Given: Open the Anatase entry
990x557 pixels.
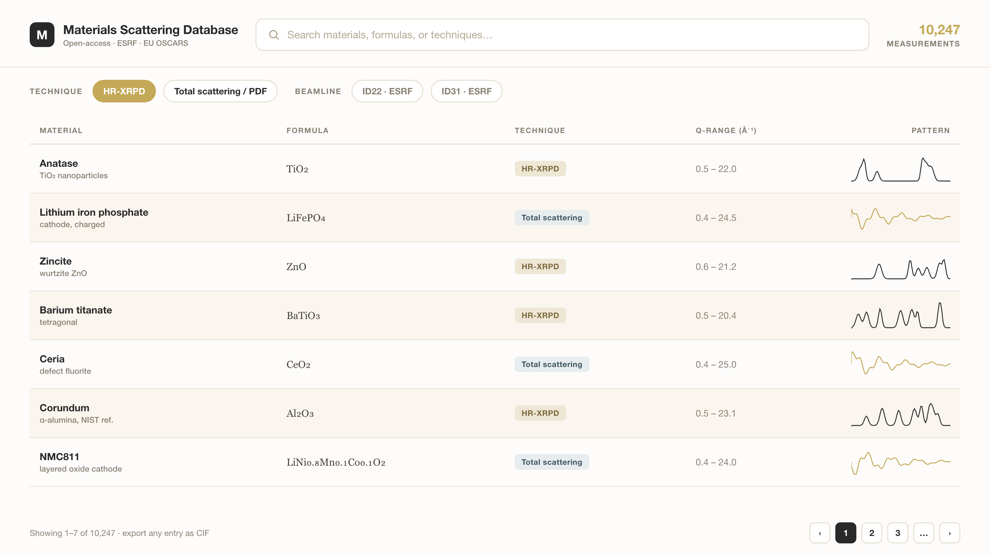Looking at the screenshot, I should click(495, 169).
